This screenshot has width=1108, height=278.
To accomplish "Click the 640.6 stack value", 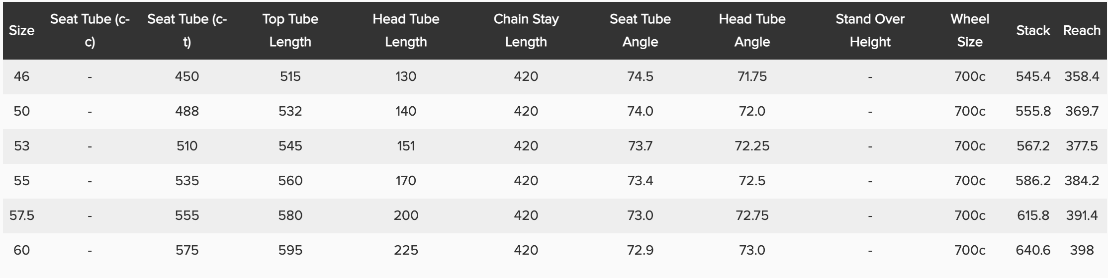I will 1033,250.
